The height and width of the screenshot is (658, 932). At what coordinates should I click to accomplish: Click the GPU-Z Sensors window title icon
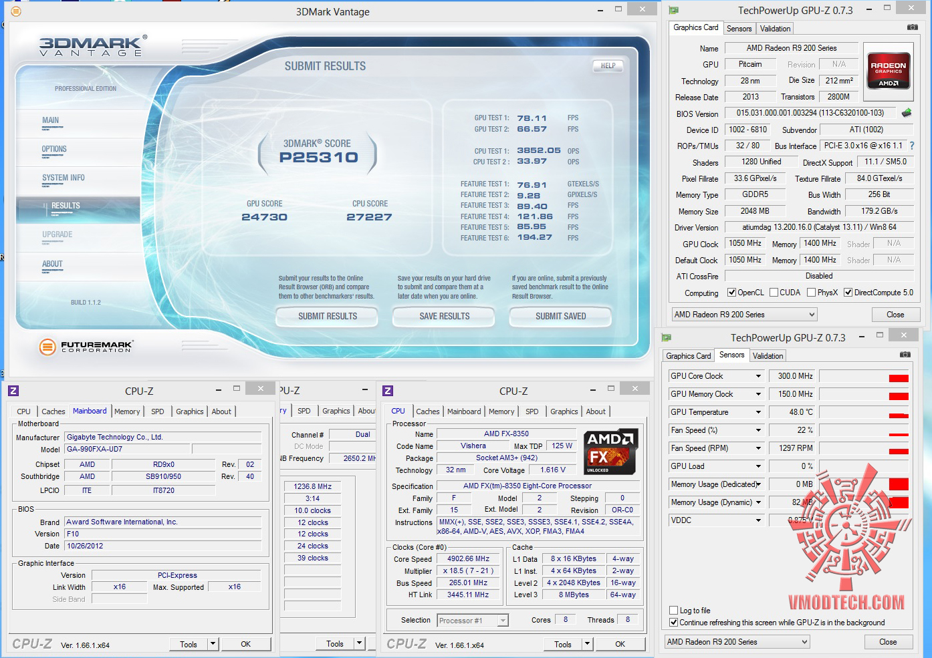click(x=666, y=337)
